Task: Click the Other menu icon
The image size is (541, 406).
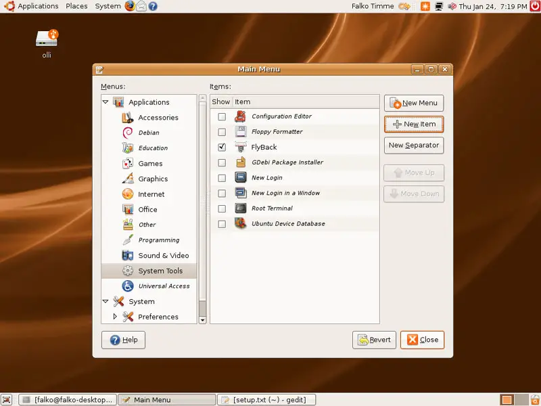Action: [127, 225]
